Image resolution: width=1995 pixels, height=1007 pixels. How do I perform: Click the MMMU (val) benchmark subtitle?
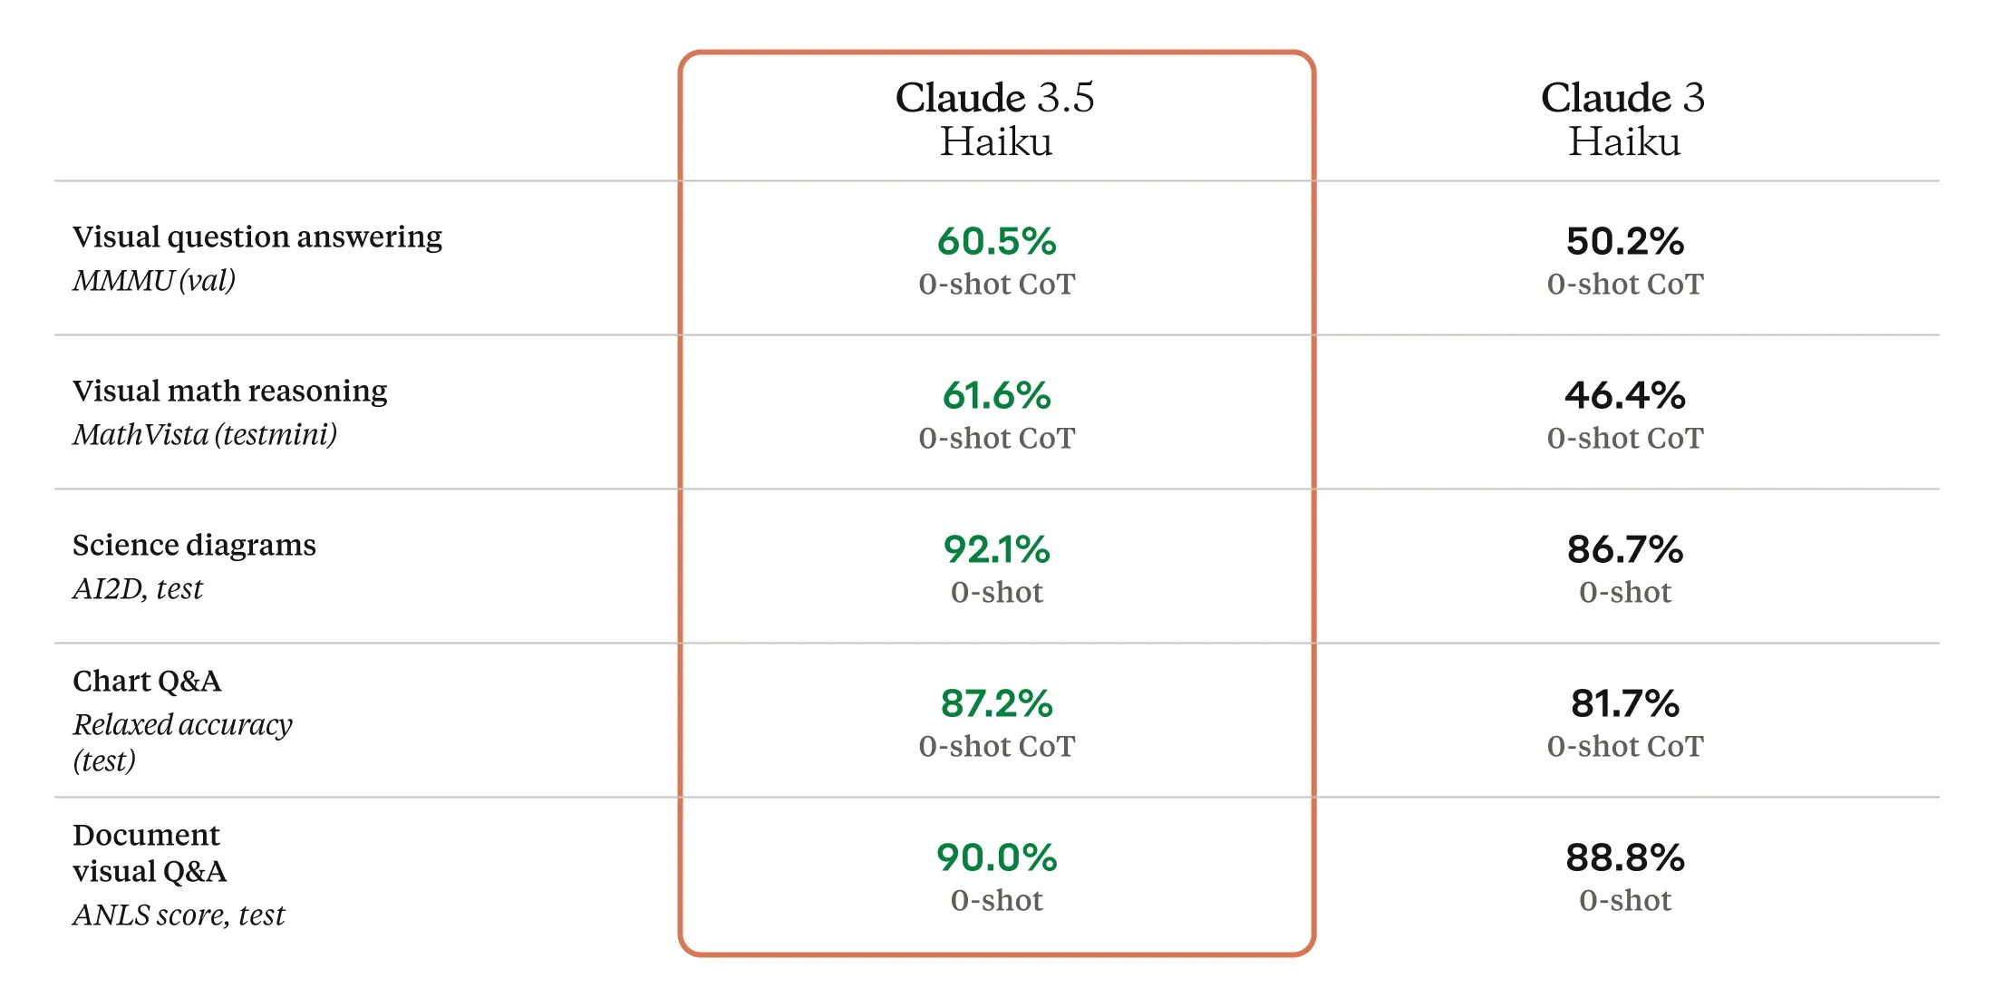(154, 281)
